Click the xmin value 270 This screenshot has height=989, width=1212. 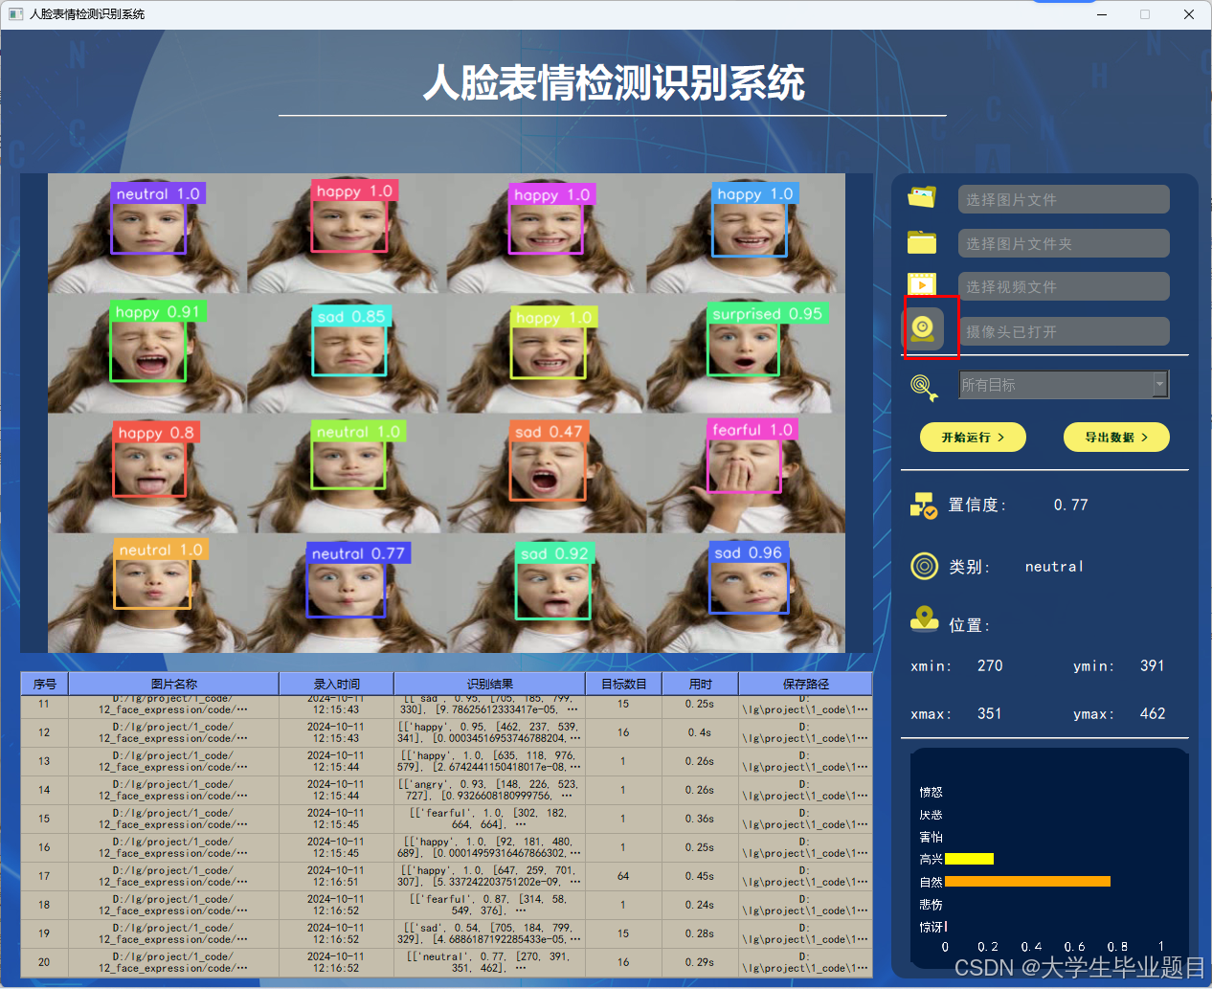pos(990,665)
